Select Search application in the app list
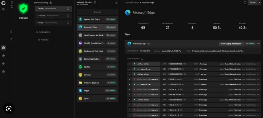This screenshot has width=263, height=118. (x=97, y=59)
